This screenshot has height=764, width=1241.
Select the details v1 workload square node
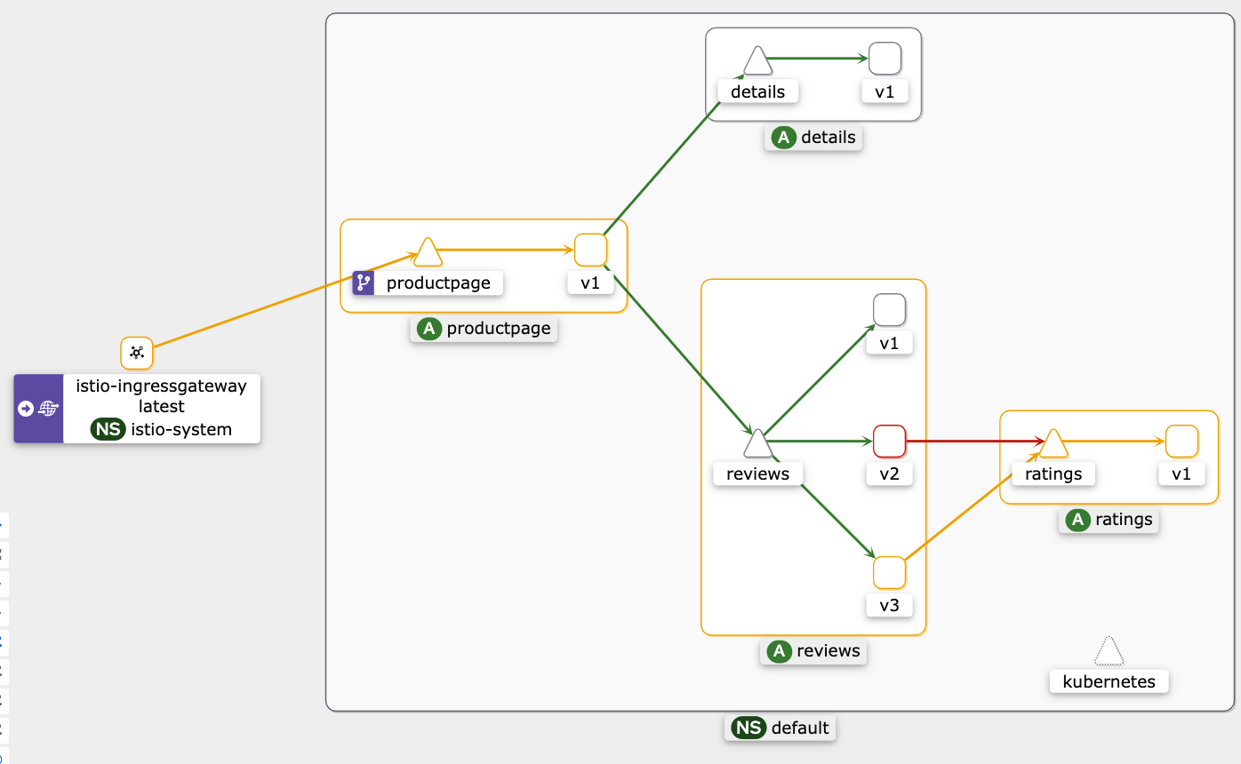[x=885, y=59]
